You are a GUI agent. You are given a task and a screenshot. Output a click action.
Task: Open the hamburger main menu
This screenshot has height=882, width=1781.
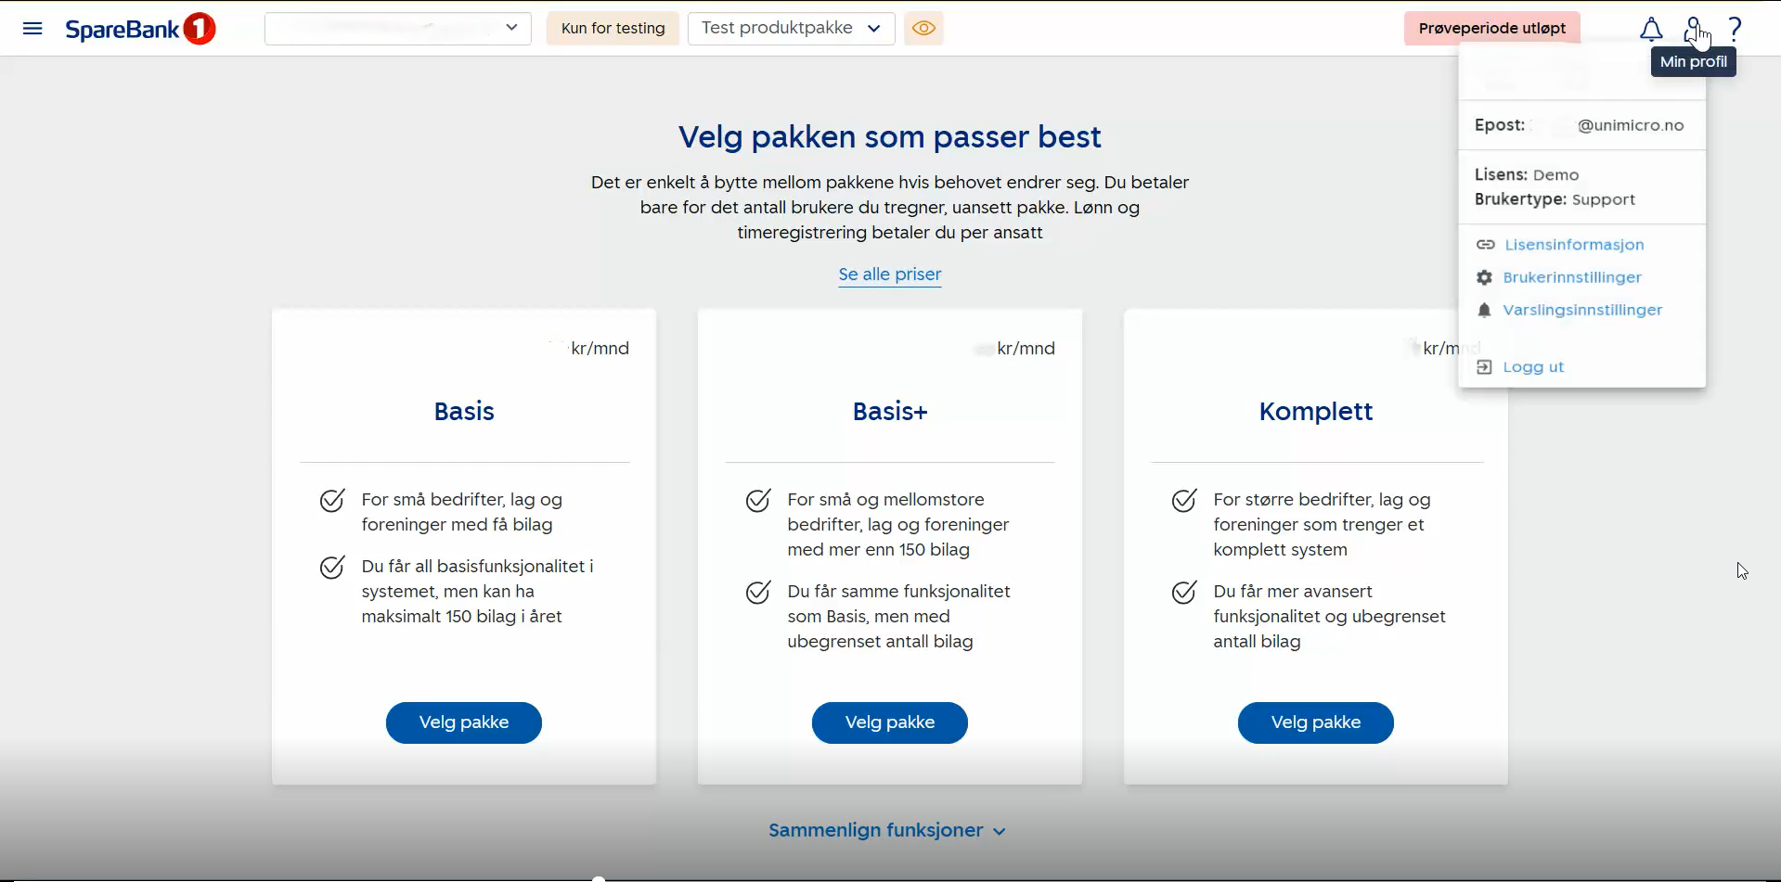pos(32,29)
